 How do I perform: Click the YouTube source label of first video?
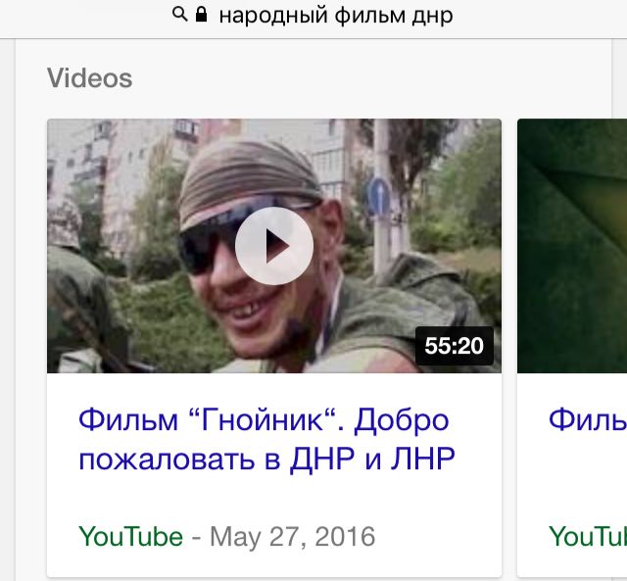pyautogui.click(x=130, y=536)
